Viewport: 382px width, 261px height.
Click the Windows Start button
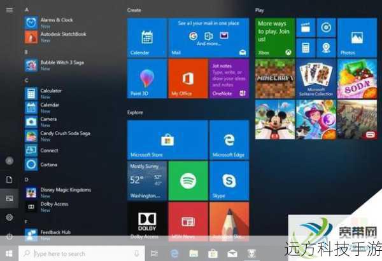click(9, 254)
